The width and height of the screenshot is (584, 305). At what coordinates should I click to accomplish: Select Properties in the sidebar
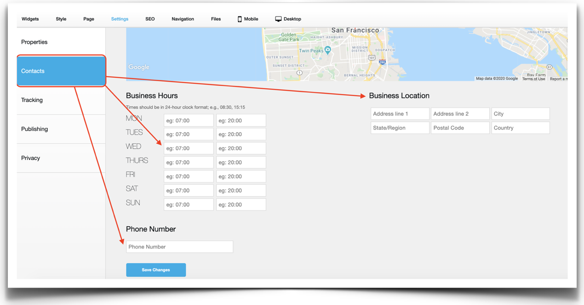pyautogui.click(x=34, y=42)
